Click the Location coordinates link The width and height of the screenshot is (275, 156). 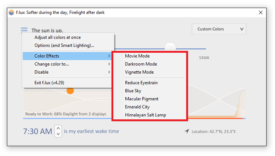point(214,131)
